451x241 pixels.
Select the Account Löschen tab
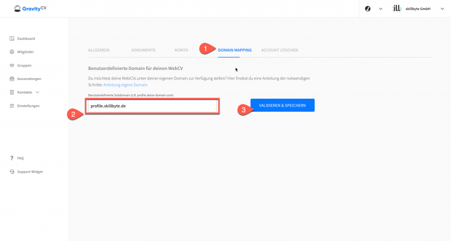(280, 50)
